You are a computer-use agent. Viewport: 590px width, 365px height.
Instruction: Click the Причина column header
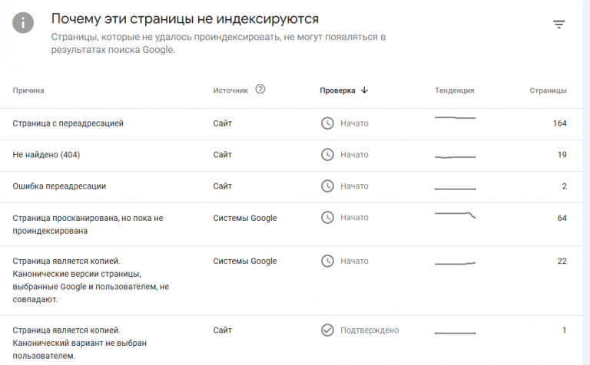pyautogui.click(x=28, y=90)
